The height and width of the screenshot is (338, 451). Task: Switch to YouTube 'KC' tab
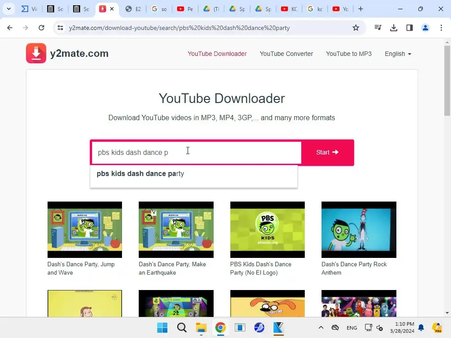[289, 9]
